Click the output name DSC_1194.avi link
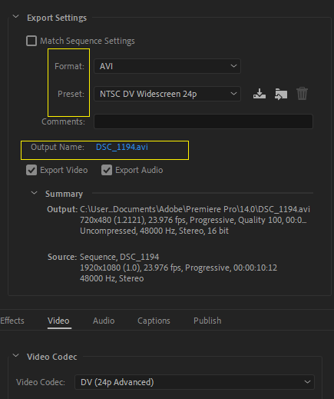This screenshot has width=334, height=399. click(122, 147)
